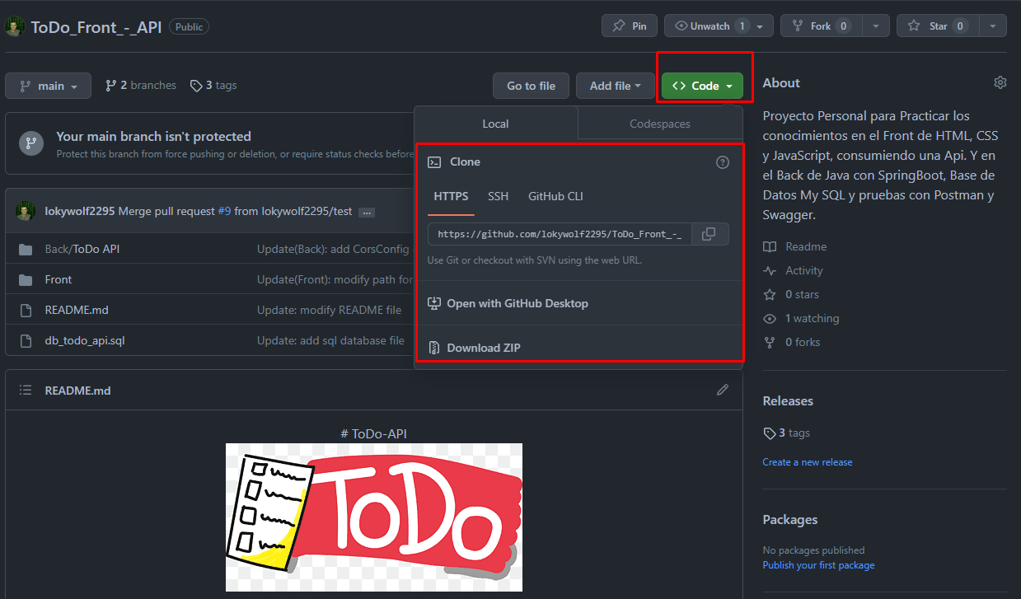Open the clone help question-mark icon

coord(723,162)
